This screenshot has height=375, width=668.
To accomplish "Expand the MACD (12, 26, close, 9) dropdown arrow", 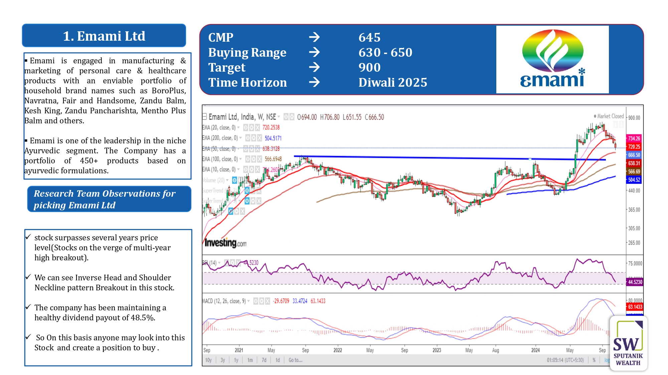I will tap(248, 301).
